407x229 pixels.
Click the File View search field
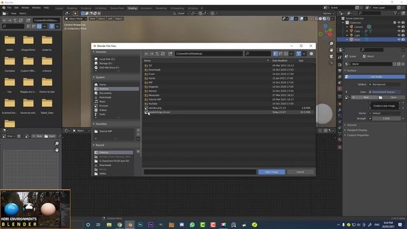click(x=258, y=53)
